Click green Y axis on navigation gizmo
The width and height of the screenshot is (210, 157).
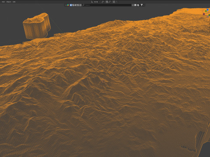[x=206, y=11]
